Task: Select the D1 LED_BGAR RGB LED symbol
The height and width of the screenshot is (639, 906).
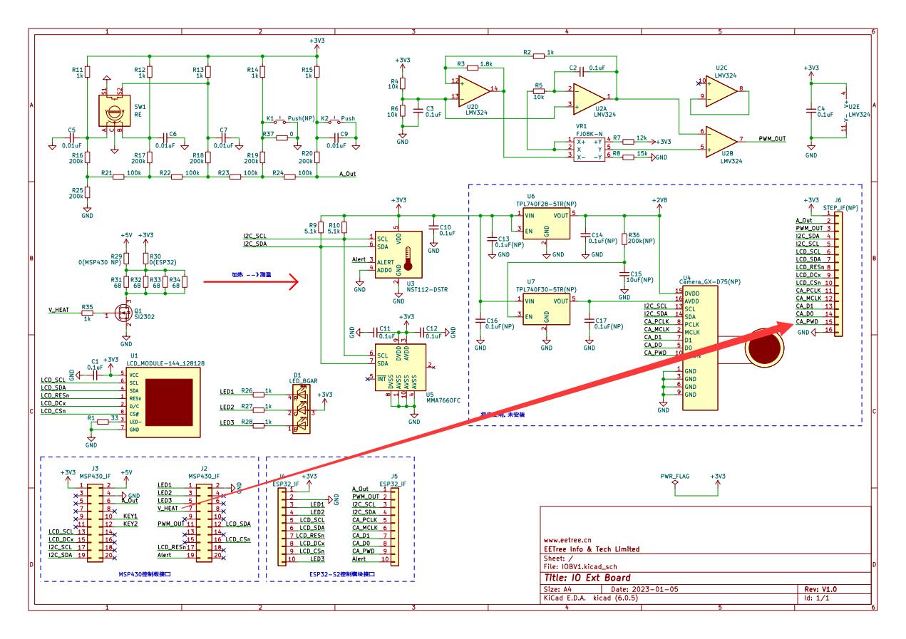Action: tap(301, 410)
